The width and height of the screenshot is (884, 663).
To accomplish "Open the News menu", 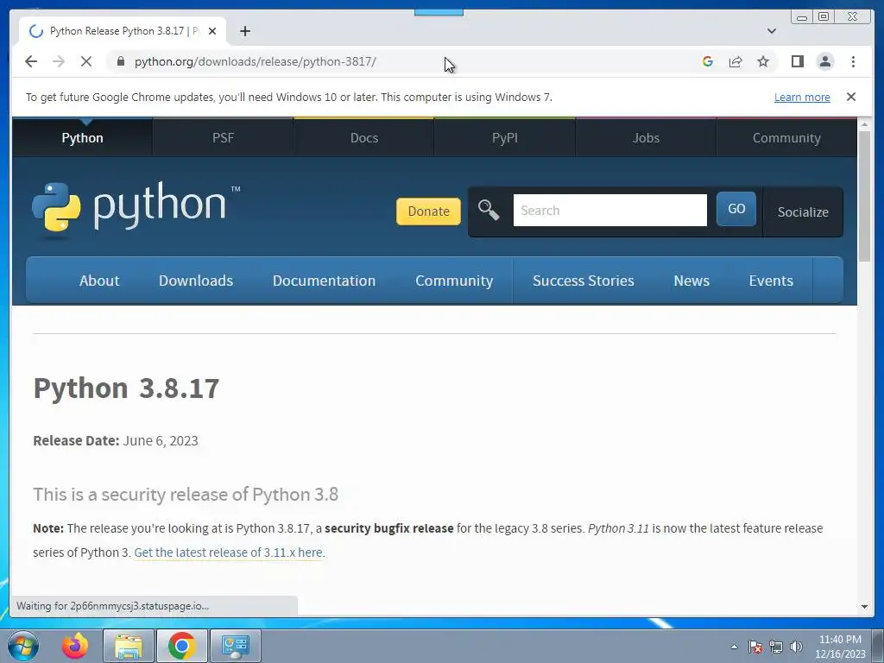I will (x=691, y=281).
